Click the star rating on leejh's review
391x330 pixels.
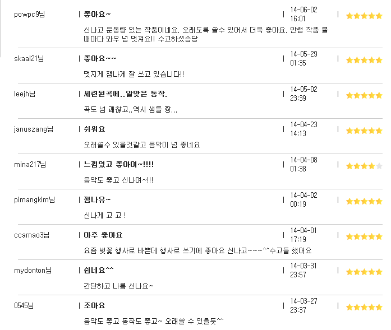pyautogui.click(x=364, y=95)
